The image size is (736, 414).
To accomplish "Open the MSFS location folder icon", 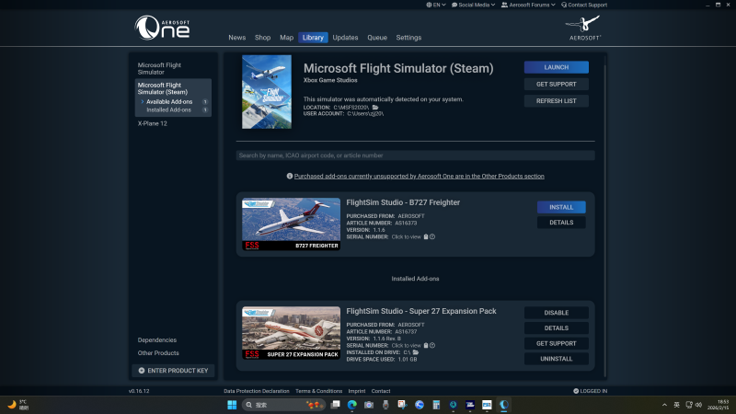I will pos(375,108).
